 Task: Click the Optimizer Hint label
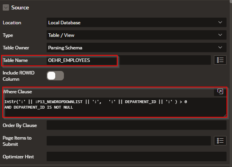18,157
